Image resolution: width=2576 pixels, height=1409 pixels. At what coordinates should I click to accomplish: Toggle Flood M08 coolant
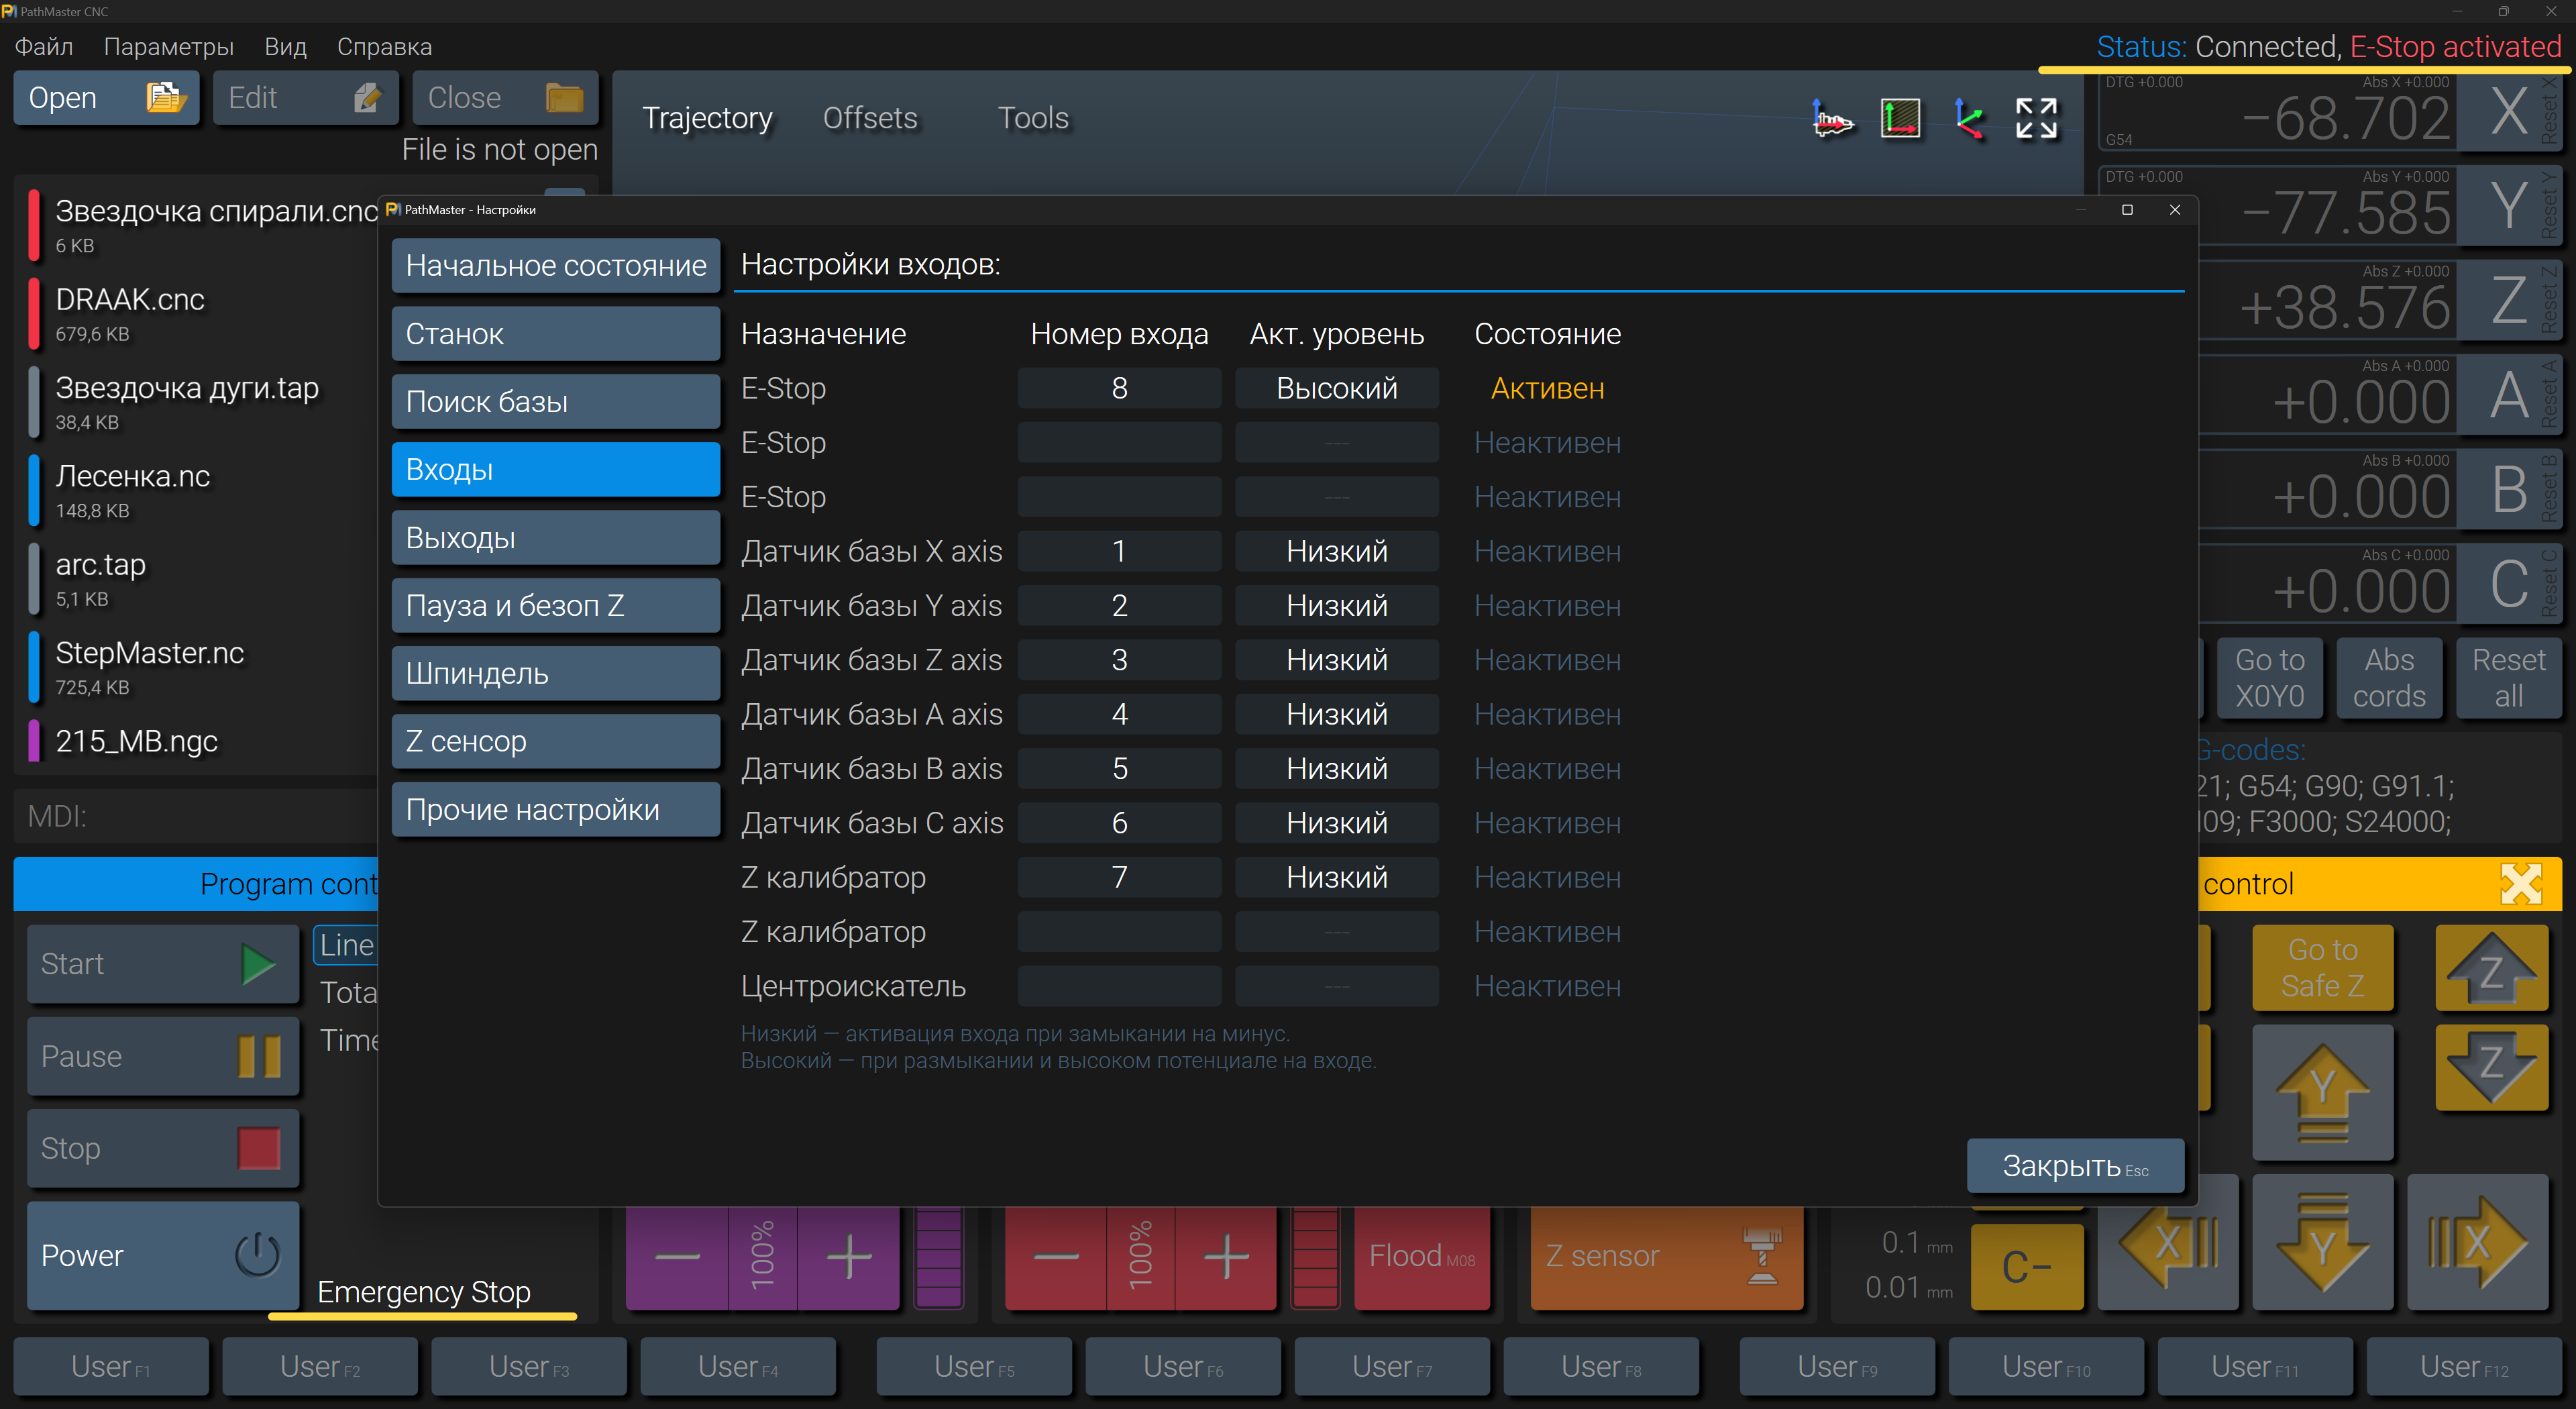[1421, 1256]
